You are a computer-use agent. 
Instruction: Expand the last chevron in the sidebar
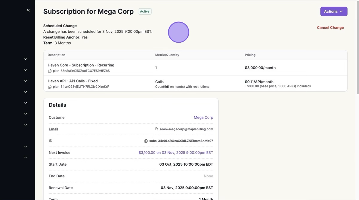pos(25,158)
